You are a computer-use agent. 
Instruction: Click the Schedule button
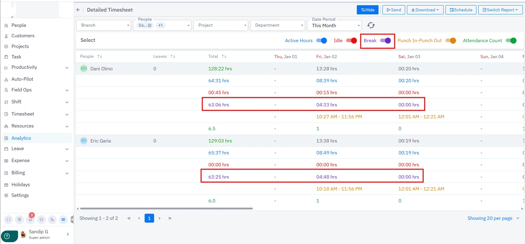click(461, 10)
